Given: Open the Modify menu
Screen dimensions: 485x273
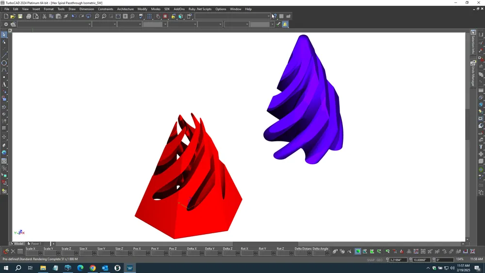Looking at the screenshot, I should coord(142,9).
